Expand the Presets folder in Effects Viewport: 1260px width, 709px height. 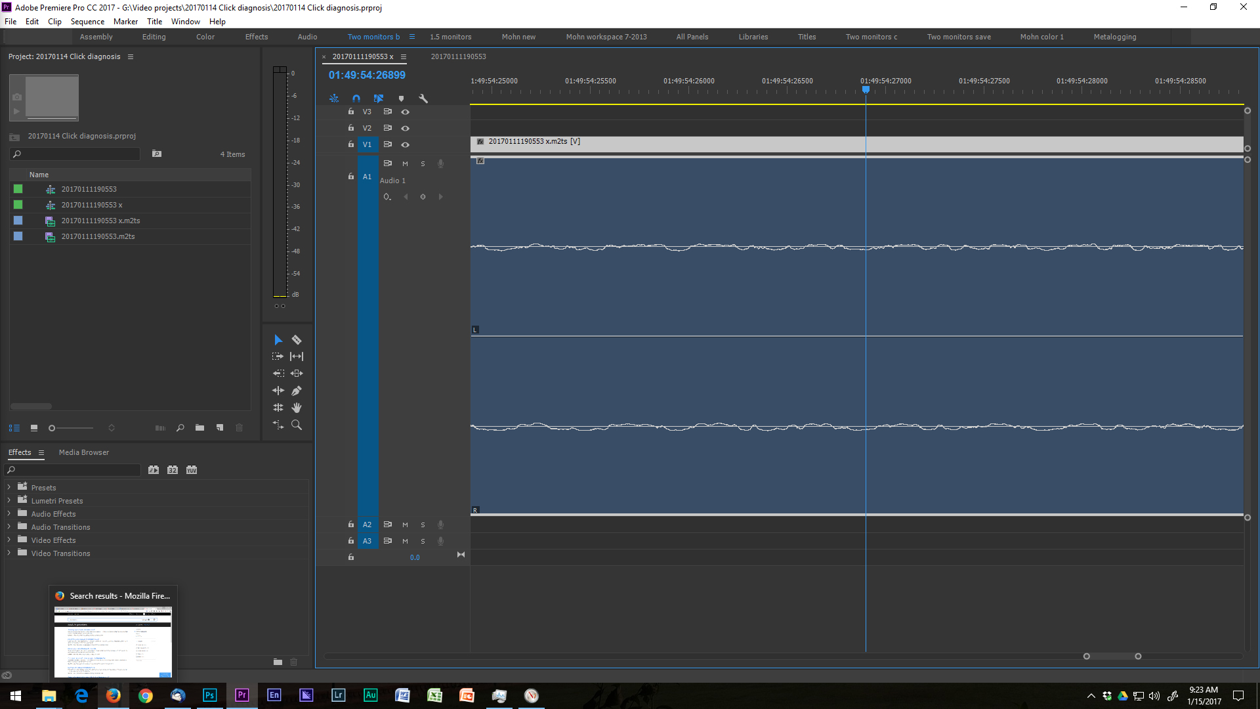[x=9, y=486]
